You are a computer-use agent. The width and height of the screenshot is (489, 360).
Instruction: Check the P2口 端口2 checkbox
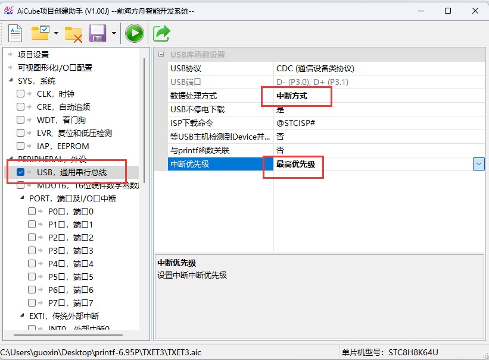click(32, 238)
